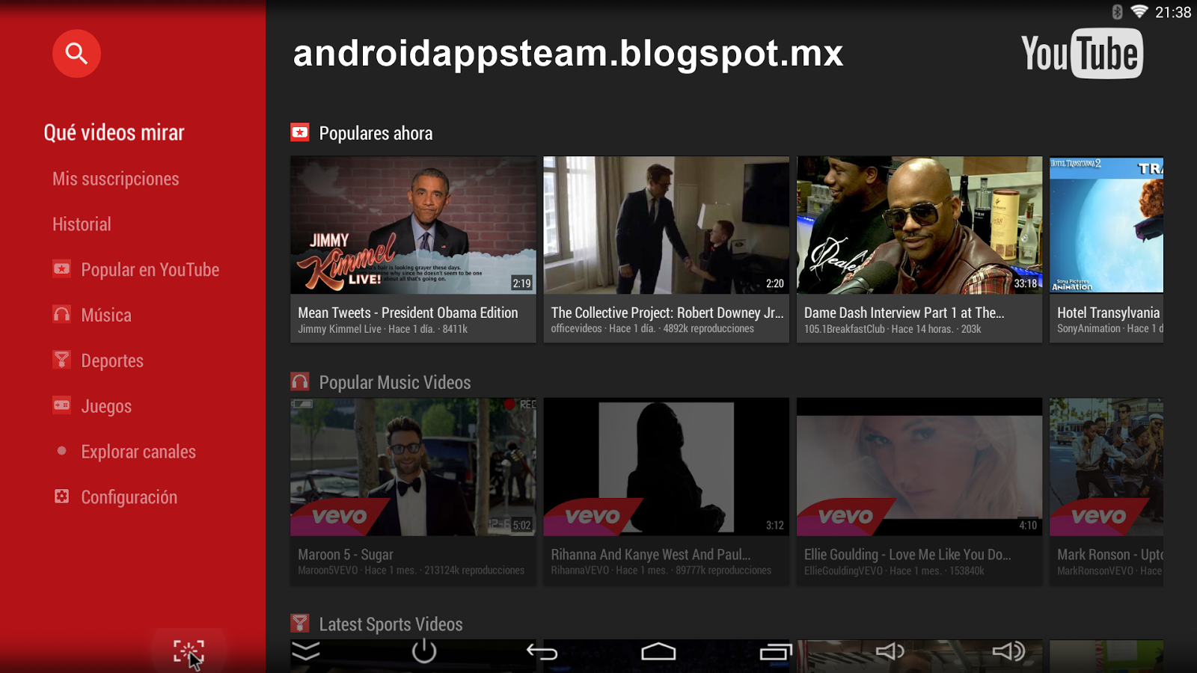Open Mis suscripciones menu item
Screen dimensions: 1197x673
coord(116,179)
